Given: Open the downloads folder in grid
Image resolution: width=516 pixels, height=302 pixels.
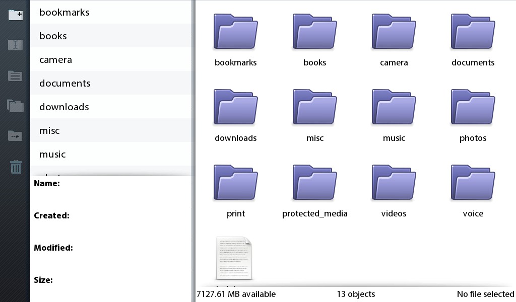Looking at the screenshot, I should [x=235, y=108].
